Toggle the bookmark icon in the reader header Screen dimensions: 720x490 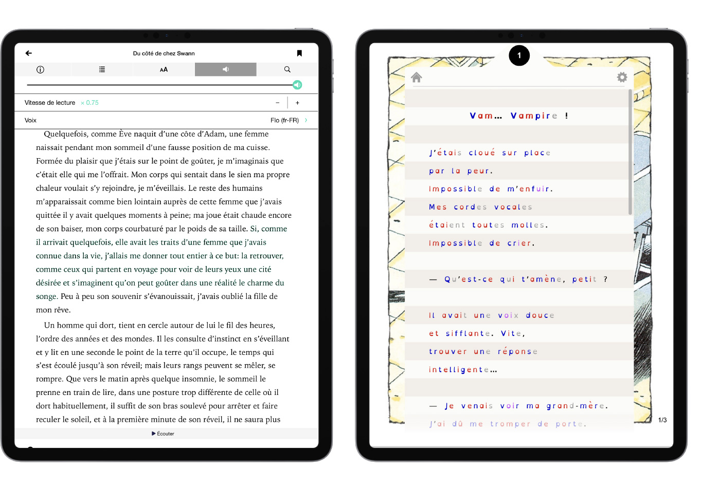[299, 53]
